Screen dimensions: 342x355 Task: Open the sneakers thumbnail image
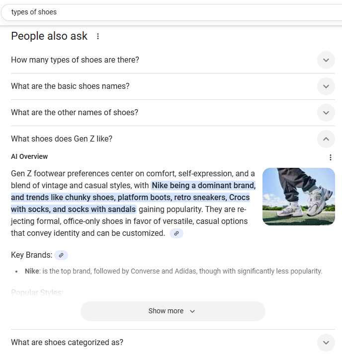pos(299,197)
